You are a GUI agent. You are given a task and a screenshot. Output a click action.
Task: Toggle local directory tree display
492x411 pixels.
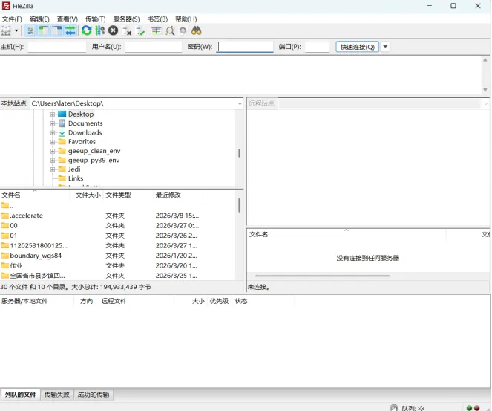point(44,30)
